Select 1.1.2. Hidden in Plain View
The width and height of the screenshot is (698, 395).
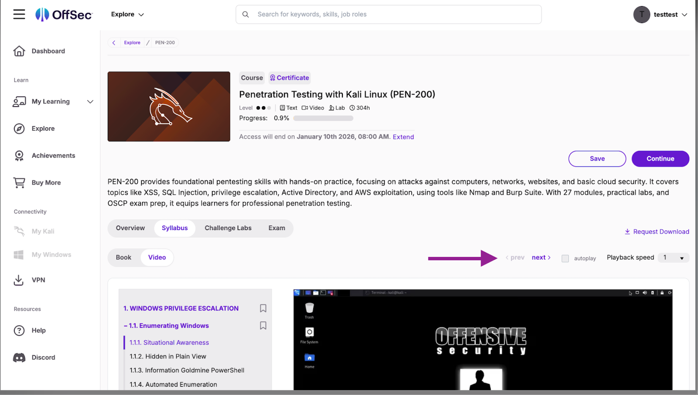pyautogui.click(x=168, y=357)
